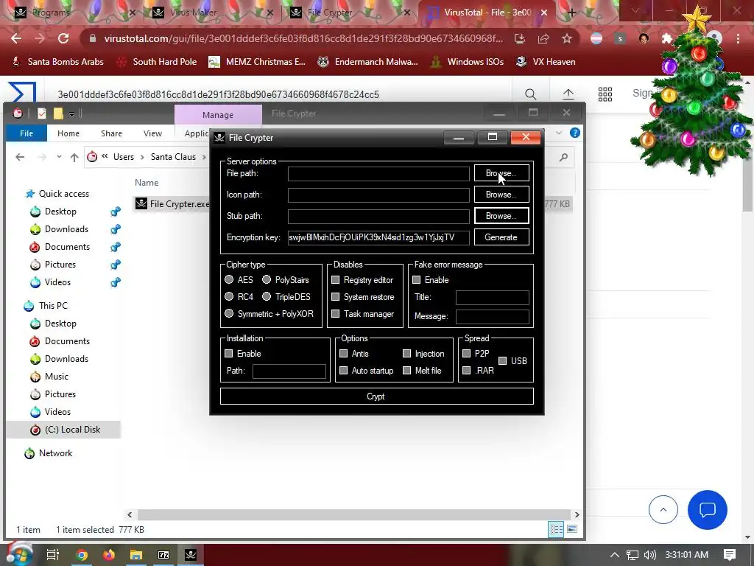Click Explorer up-directory arrow

(74, 157)
